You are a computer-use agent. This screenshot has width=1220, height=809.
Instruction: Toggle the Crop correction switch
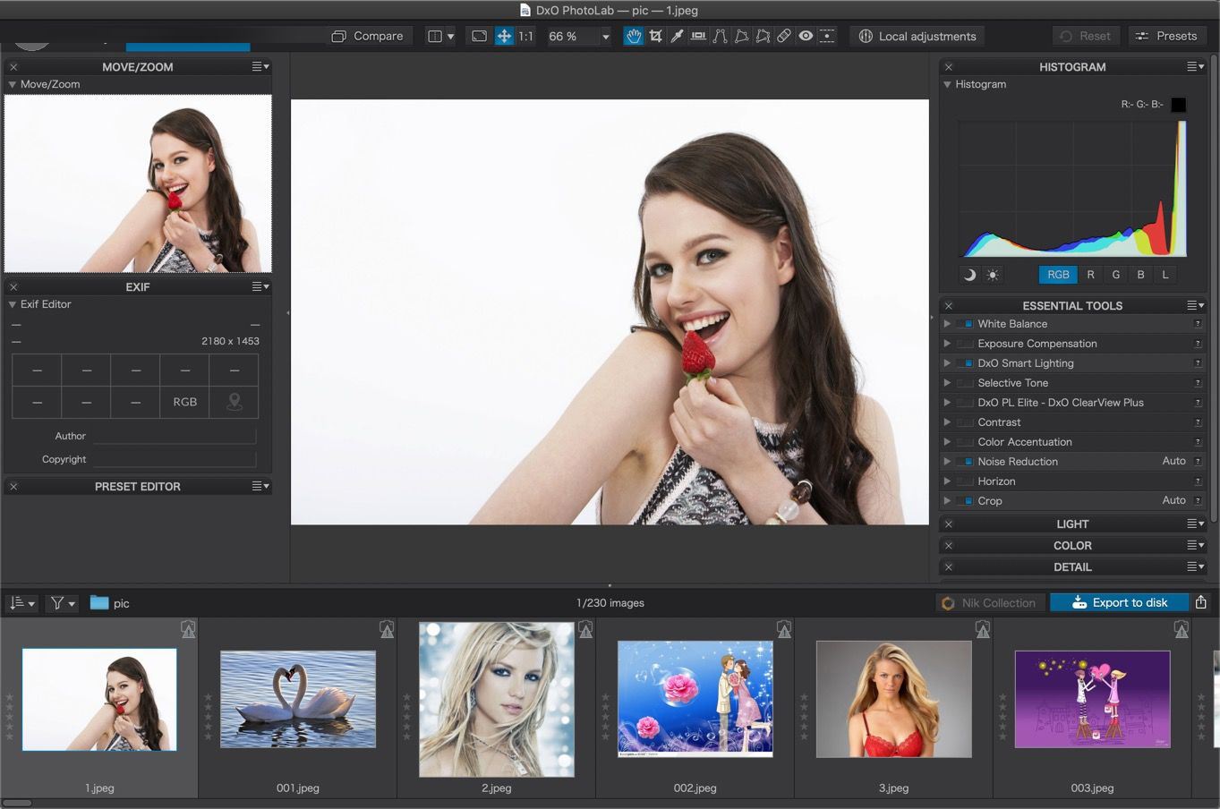click(x=965, y=501)
